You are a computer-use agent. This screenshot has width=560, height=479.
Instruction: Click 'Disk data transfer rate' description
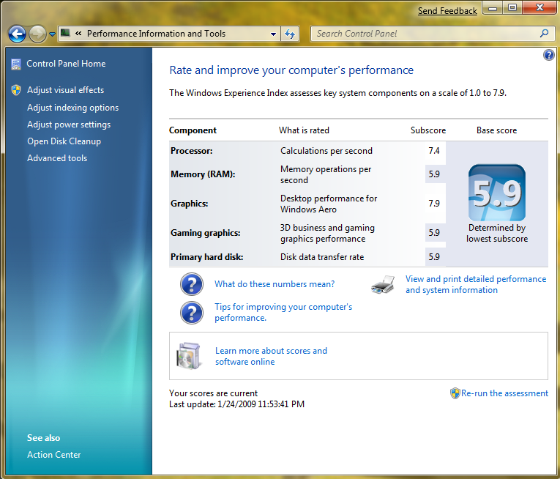click(322, 257)
